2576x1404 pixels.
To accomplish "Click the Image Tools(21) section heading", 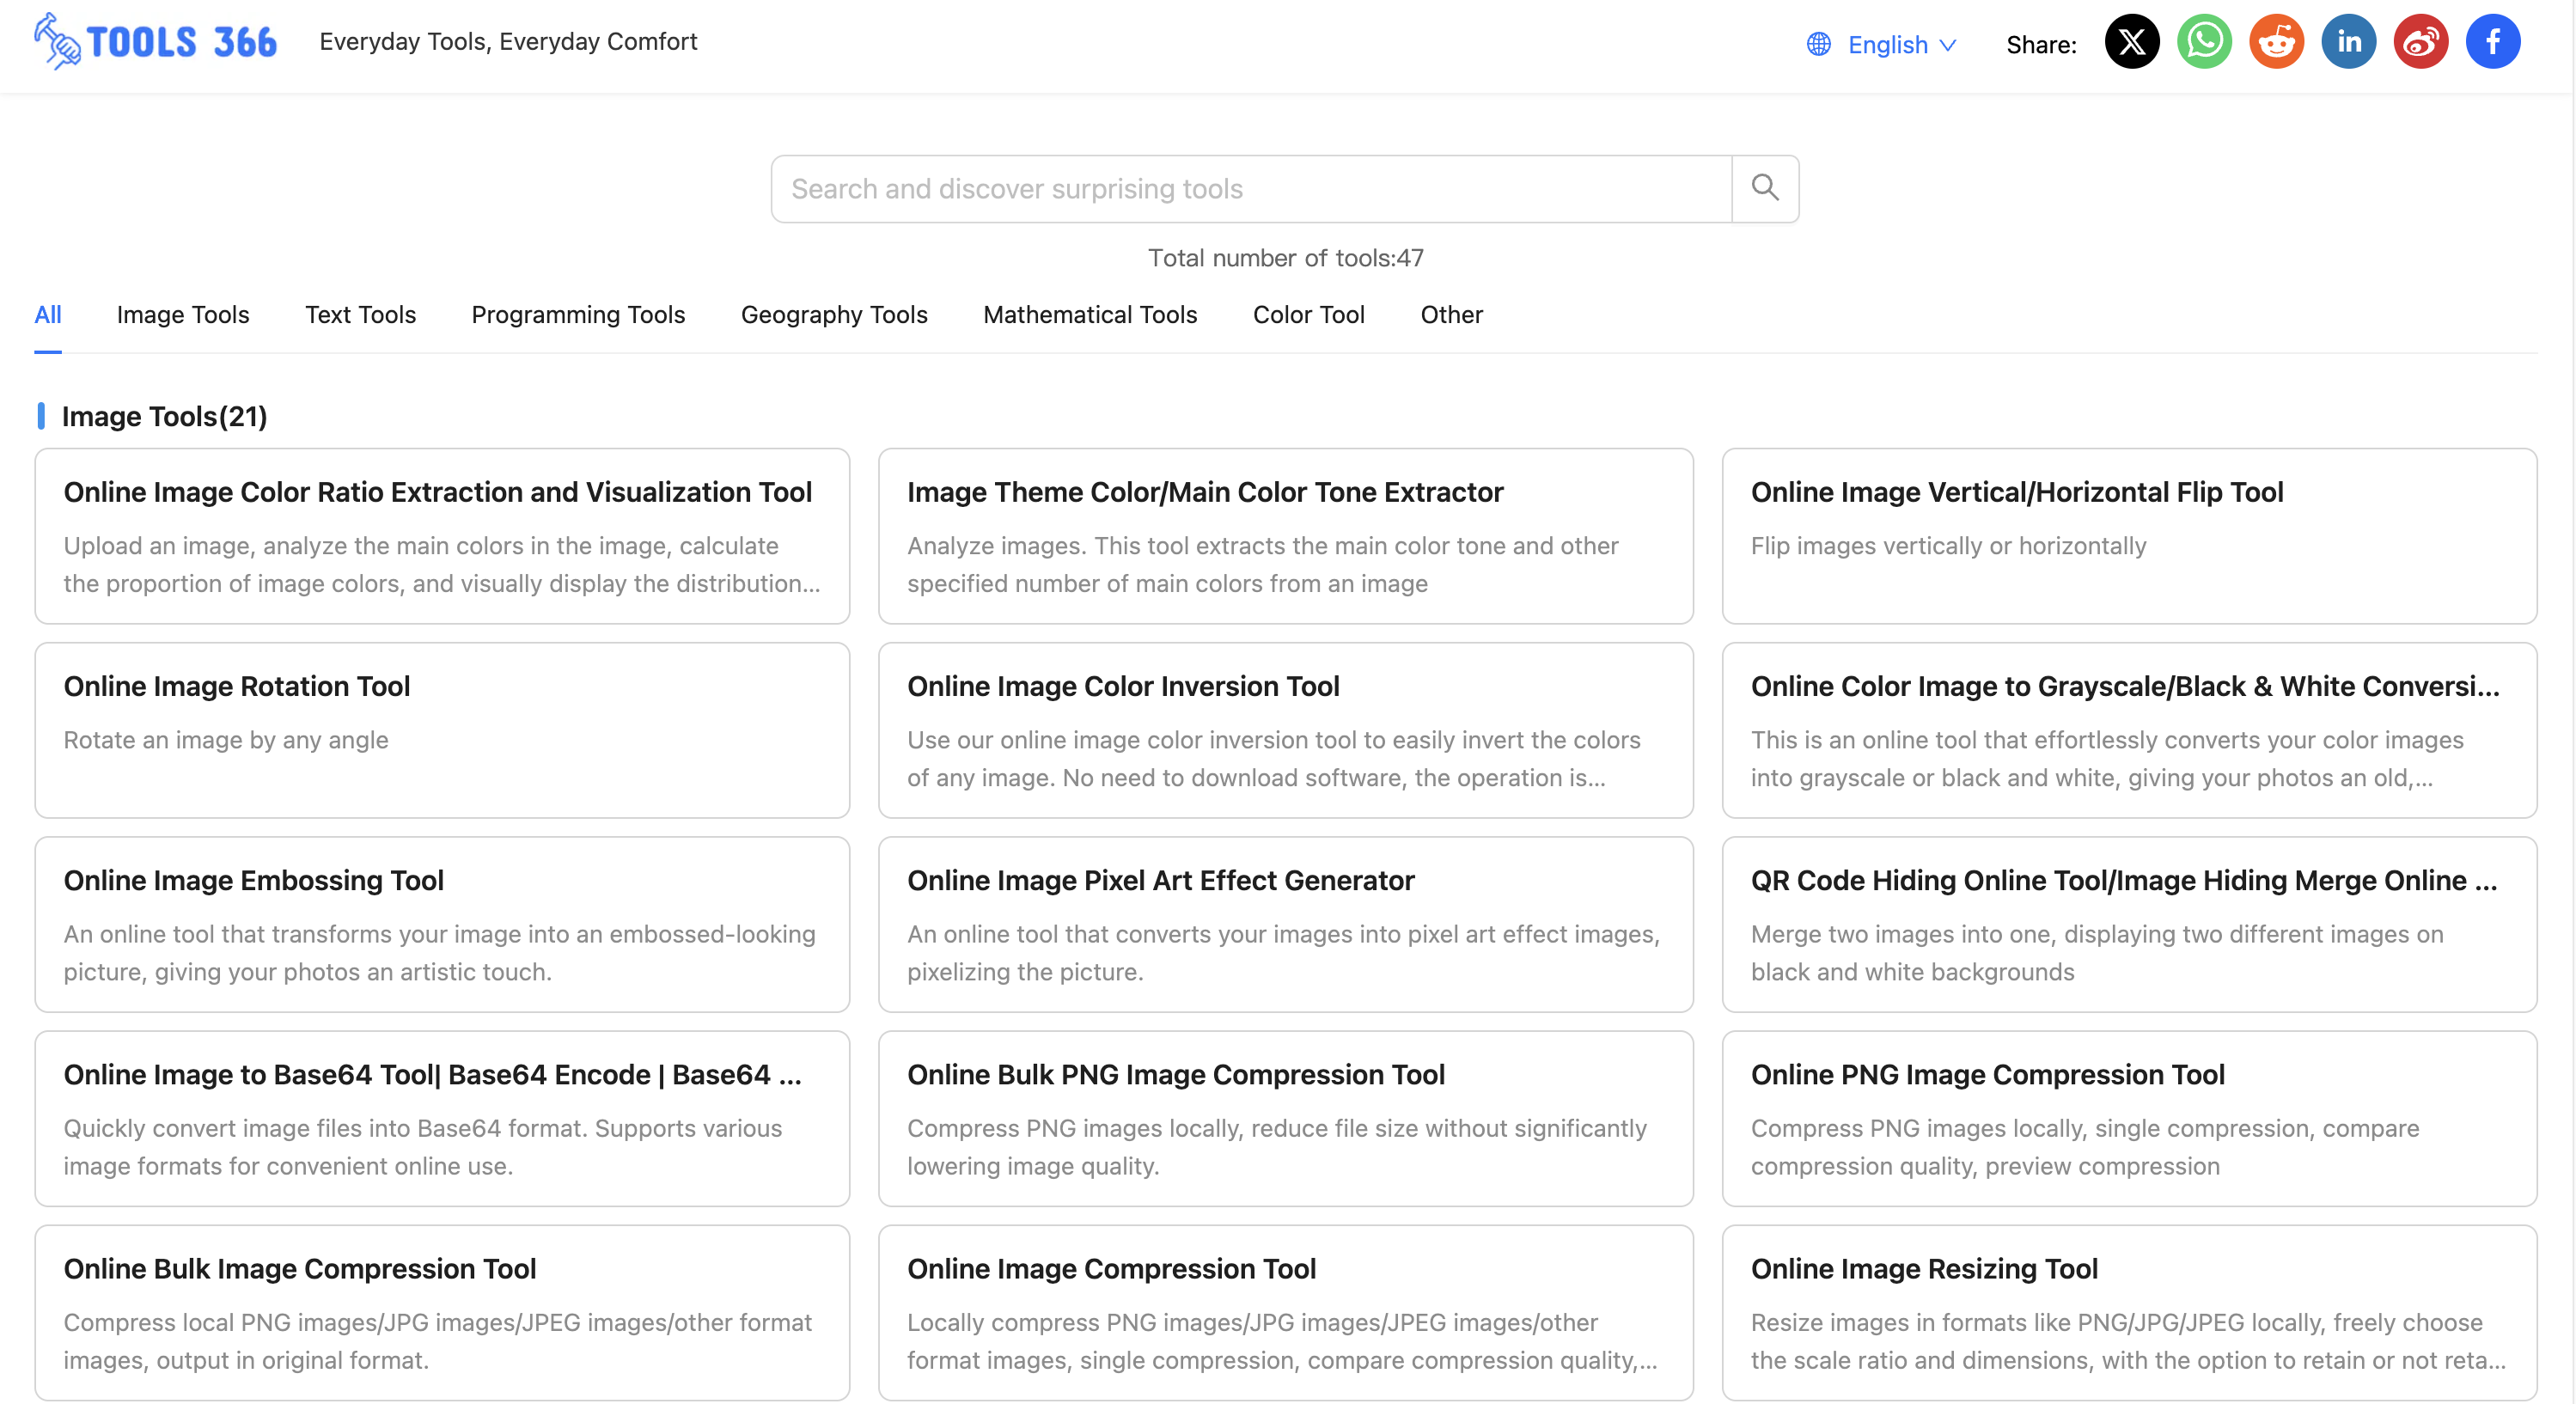I will pos(164,416).
